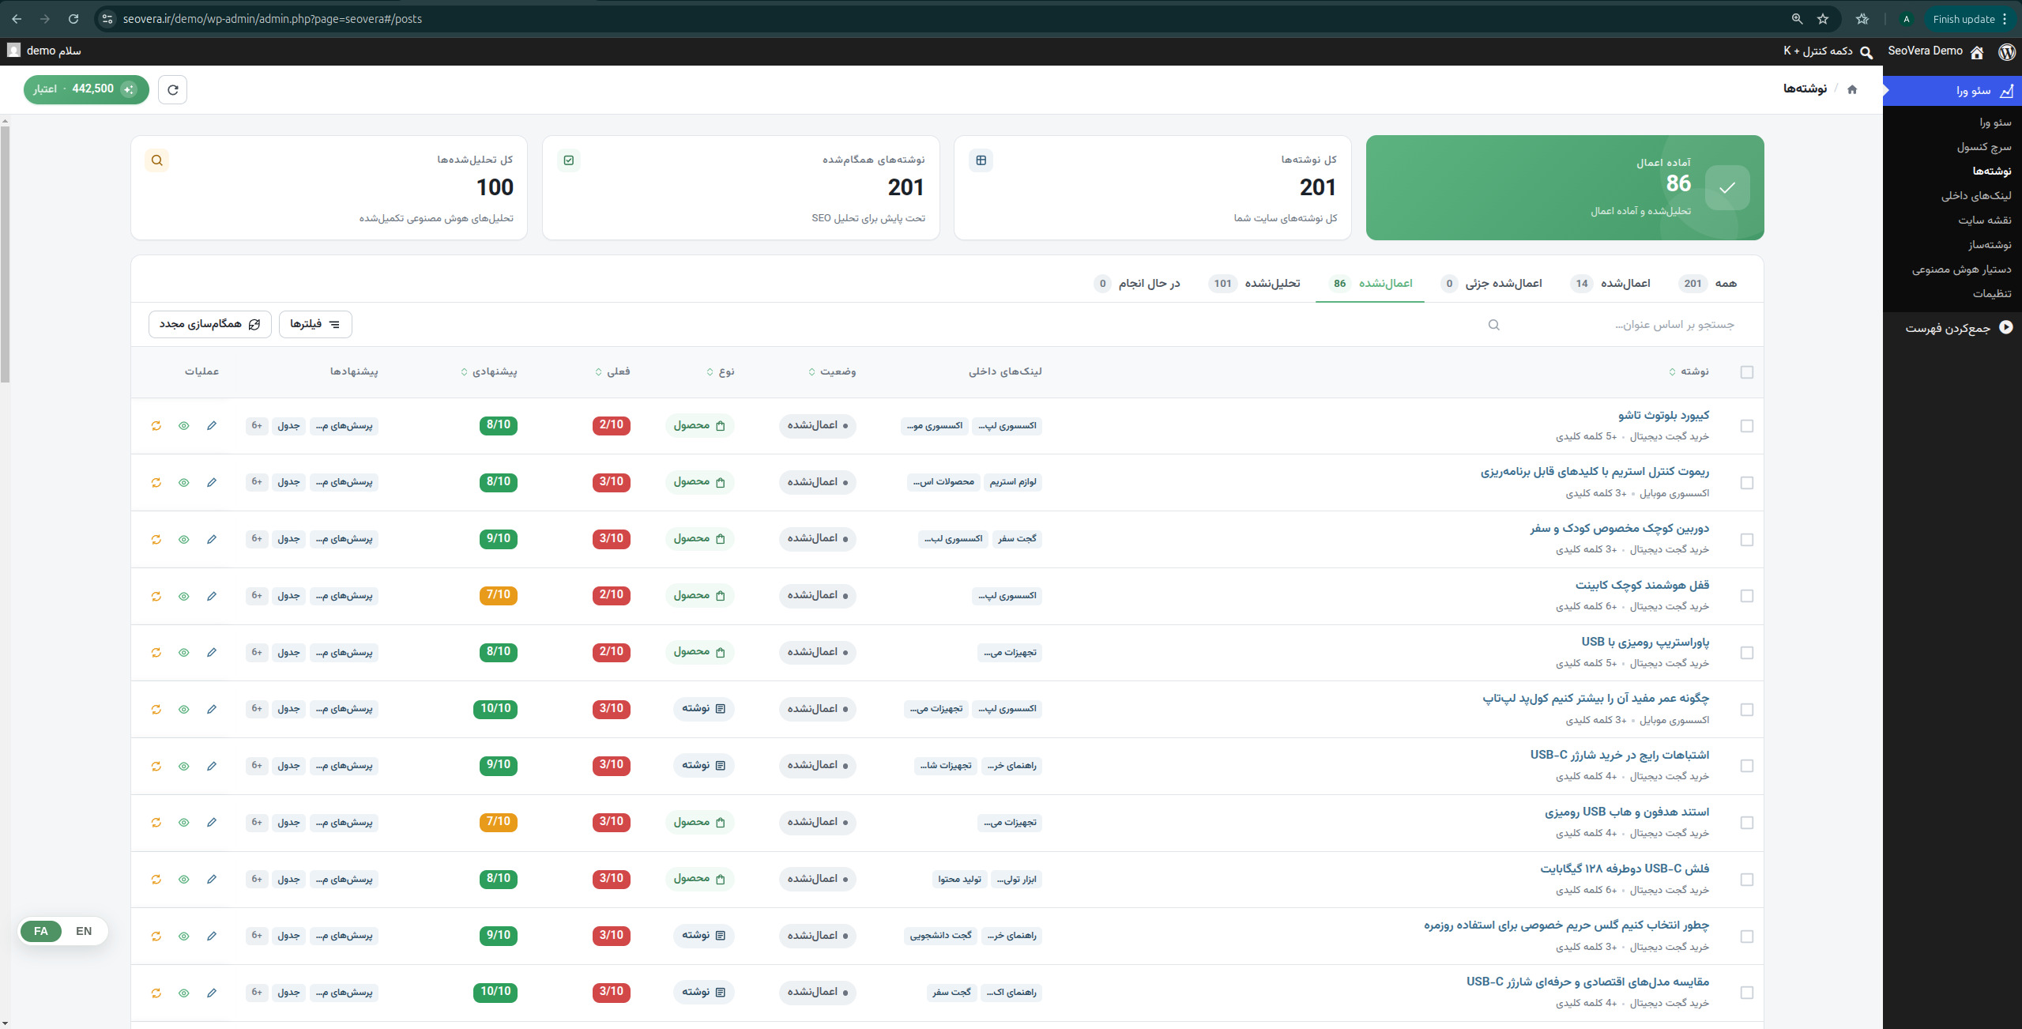Click the collapse menu play icon in sidebar

pos(2005,327)
